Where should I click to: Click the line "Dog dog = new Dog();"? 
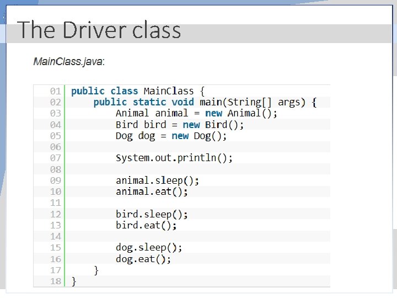click(x=171, y=136)
